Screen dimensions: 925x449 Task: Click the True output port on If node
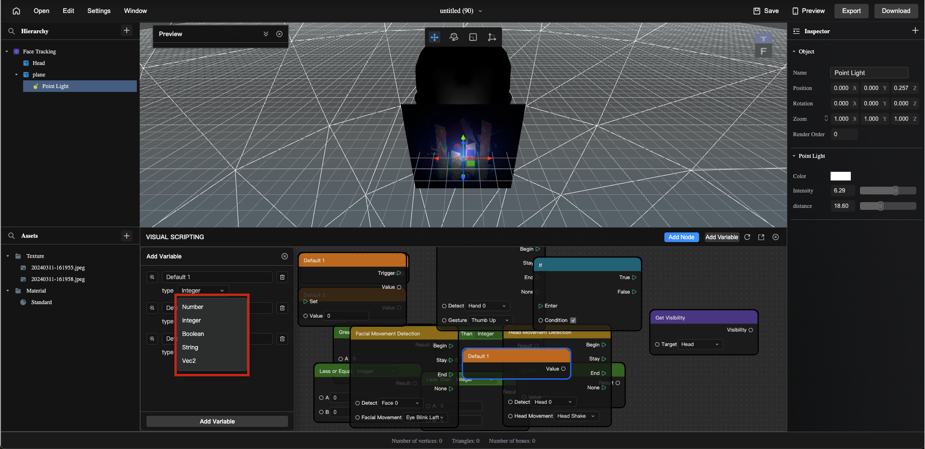[x=634, y=278]
